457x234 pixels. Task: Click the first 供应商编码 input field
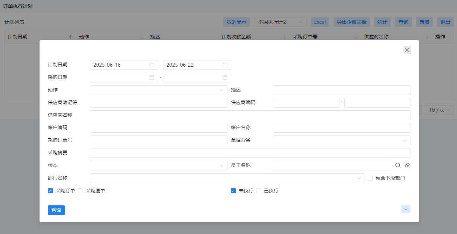coord(306,103)
